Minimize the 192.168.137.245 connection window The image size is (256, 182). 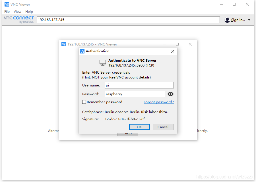[x=164, y=44]
